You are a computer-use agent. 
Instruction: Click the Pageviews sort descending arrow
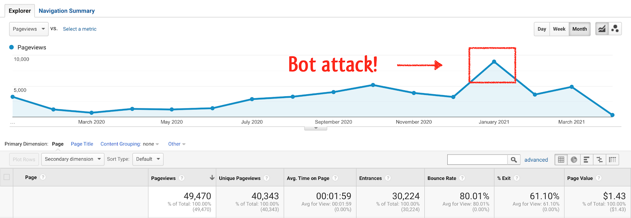212,178
